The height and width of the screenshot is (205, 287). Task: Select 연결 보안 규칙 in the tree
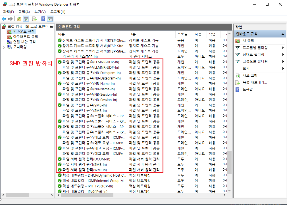pos(24,42)
